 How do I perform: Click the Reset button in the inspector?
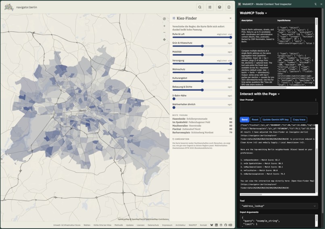[x=255, y=120]
